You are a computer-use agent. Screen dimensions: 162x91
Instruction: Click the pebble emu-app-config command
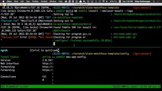(x=71, y=57)
